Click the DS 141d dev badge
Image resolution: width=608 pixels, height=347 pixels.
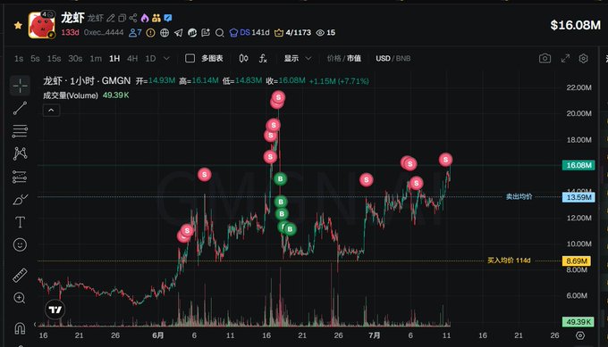249,32
